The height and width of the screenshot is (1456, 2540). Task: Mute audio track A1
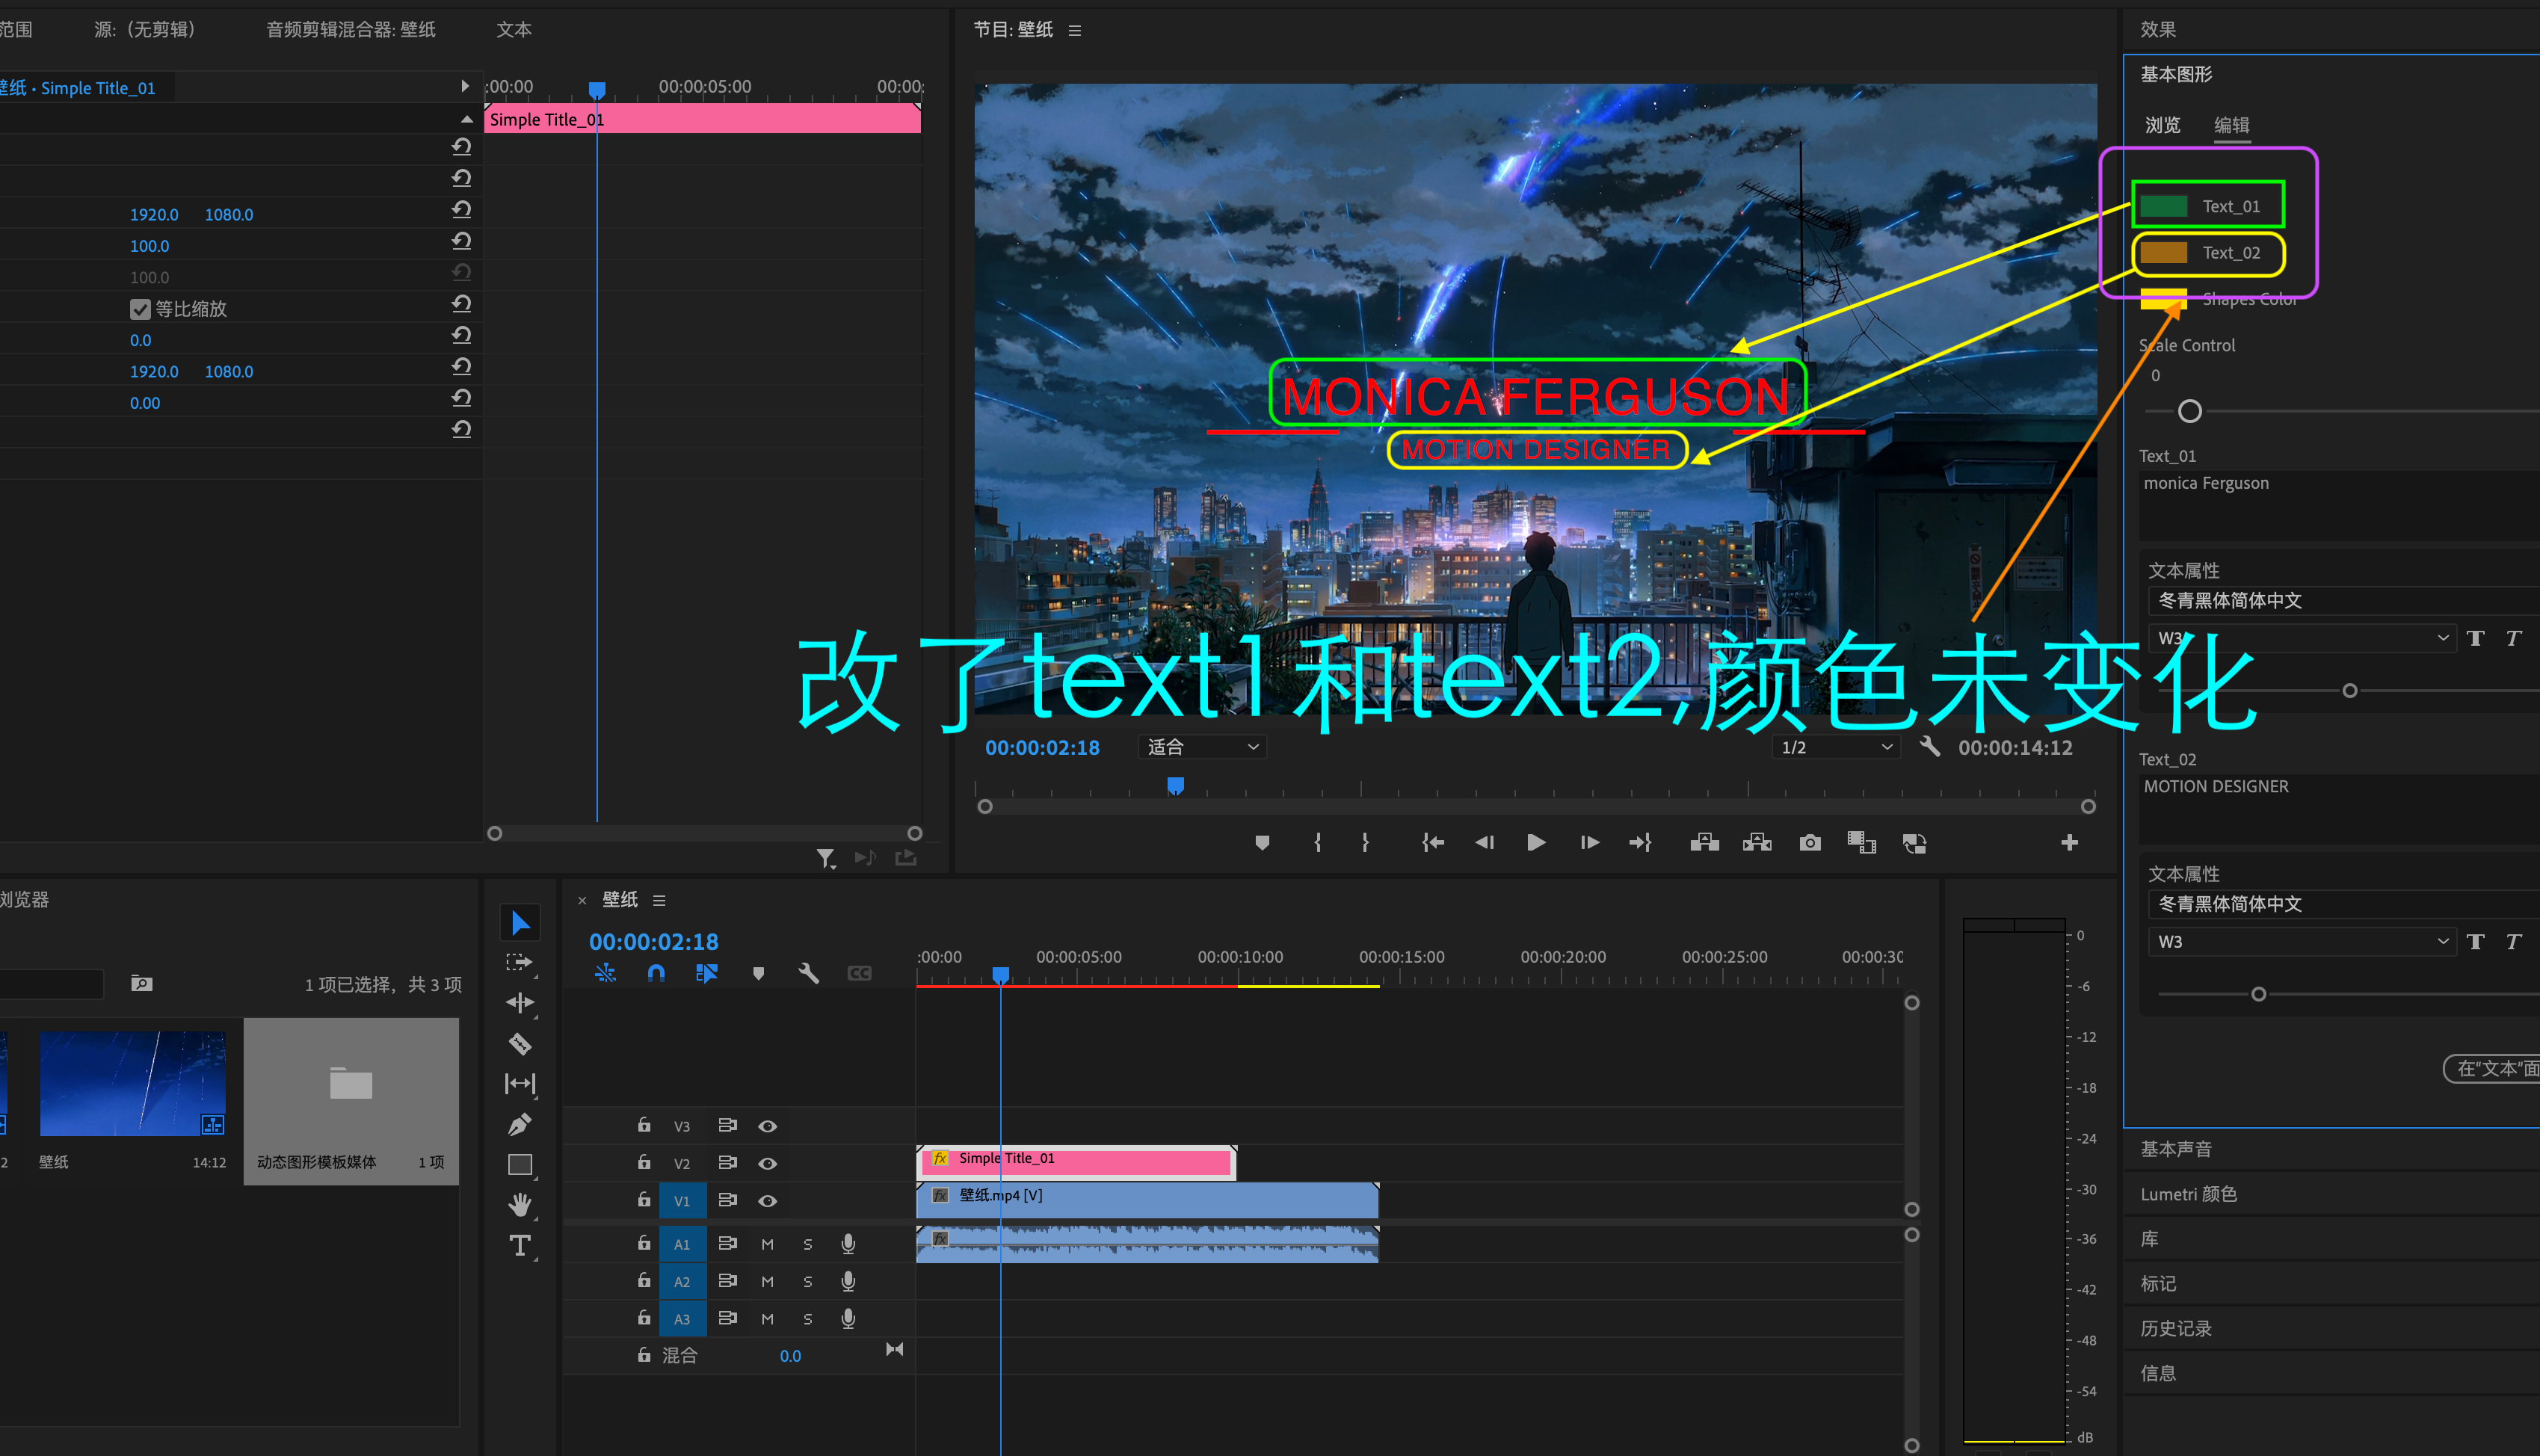[x=767, y=1244]
